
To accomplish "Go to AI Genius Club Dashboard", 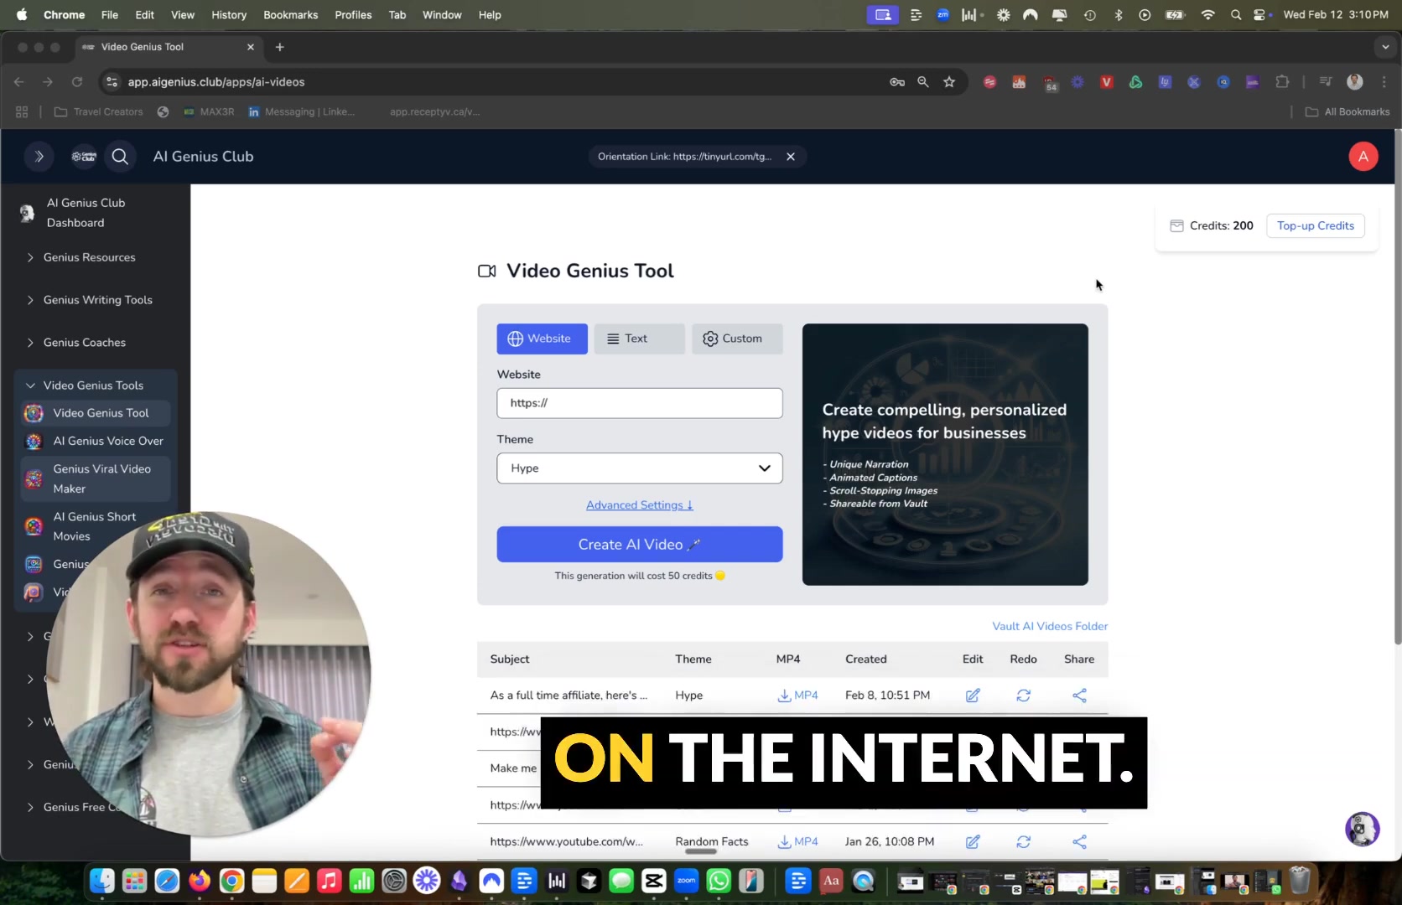I will click(86, 213).
